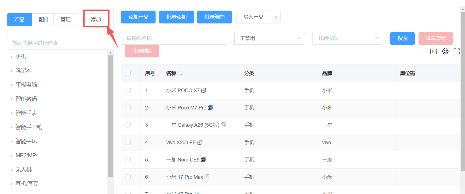Toggle fullscreen view icon
Viewport: 465px width, 194px height.
456,51
